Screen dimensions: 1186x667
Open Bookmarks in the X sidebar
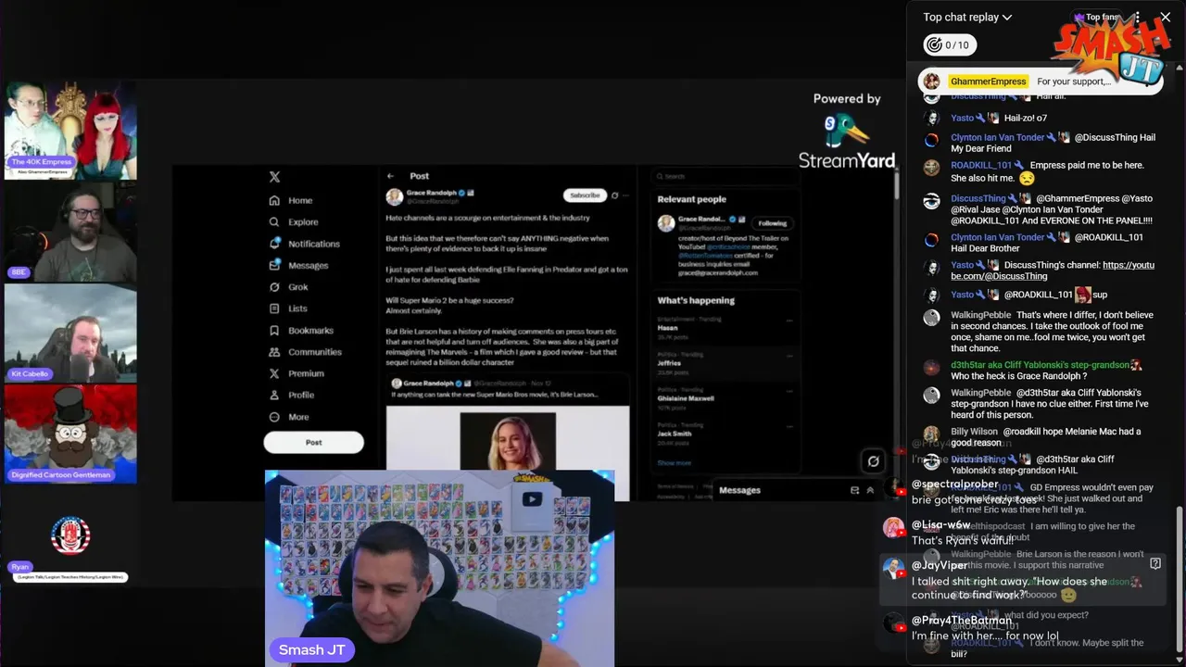[x=301, y=330]
